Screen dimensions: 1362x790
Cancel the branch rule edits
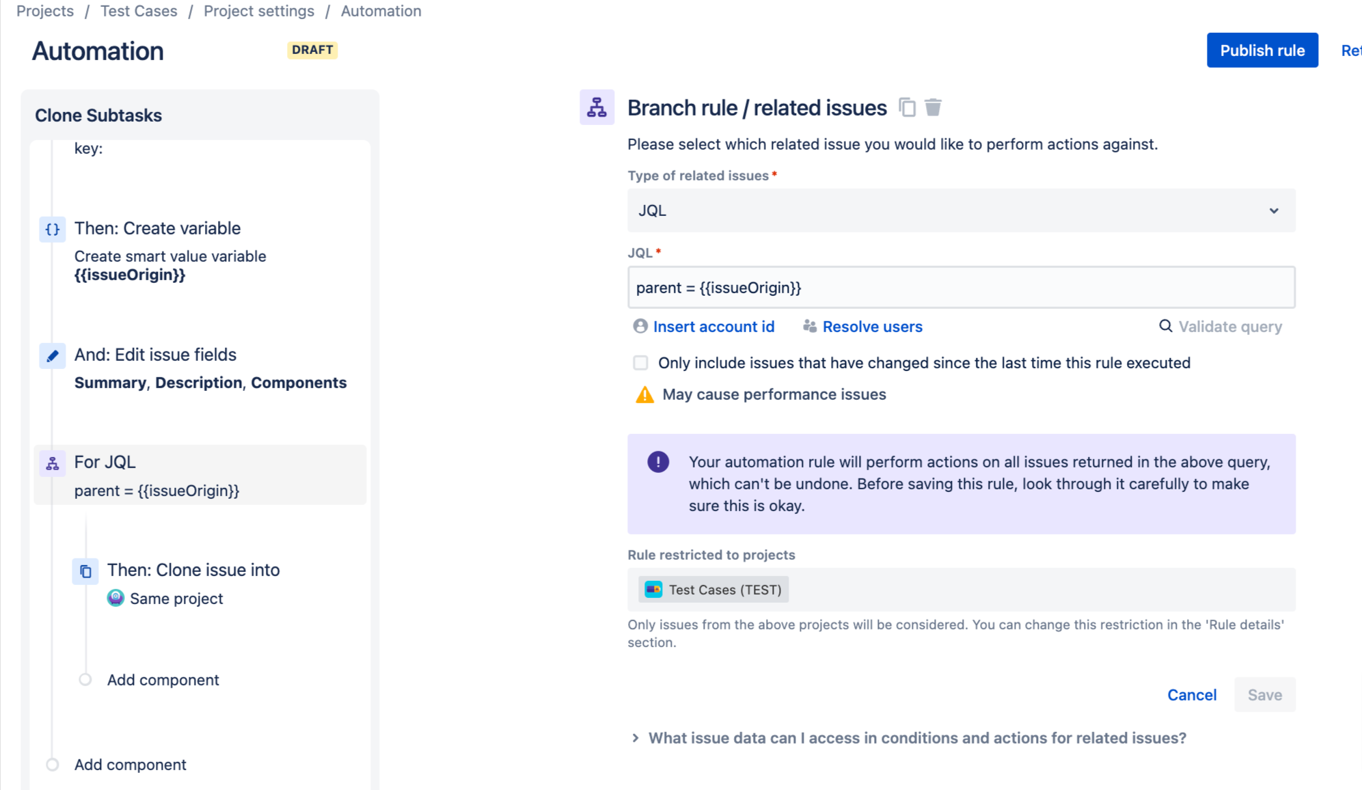point(1192,694)
